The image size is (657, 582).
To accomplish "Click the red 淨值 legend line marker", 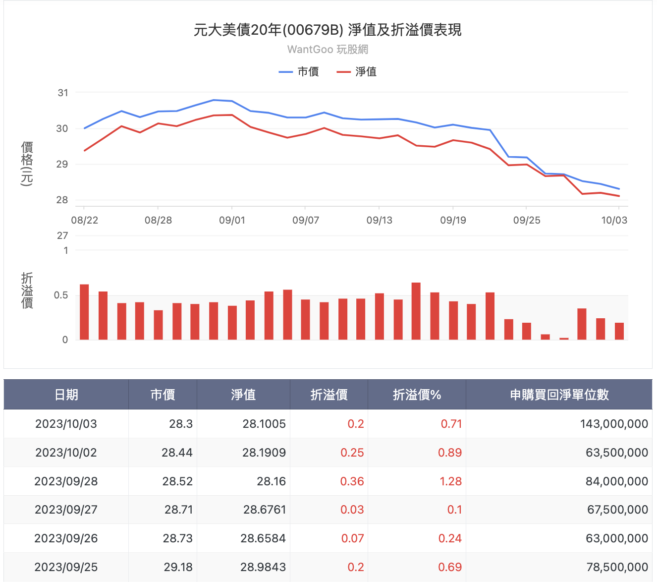I will (x=344, y=72).
